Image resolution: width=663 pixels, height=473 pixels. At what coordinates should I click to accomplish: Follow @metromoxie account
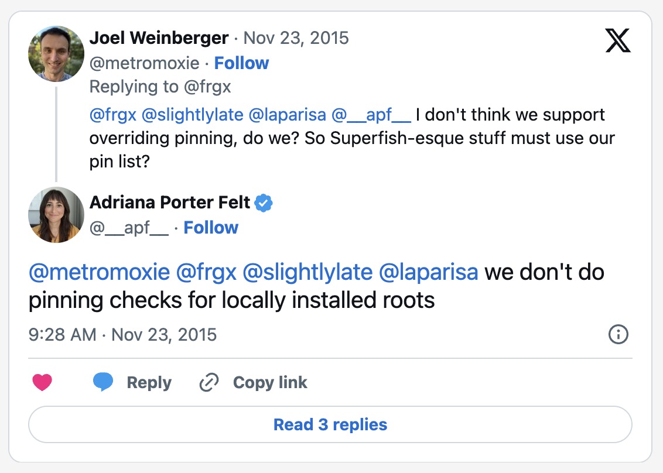pyautogui.click(x=241, y=63)
